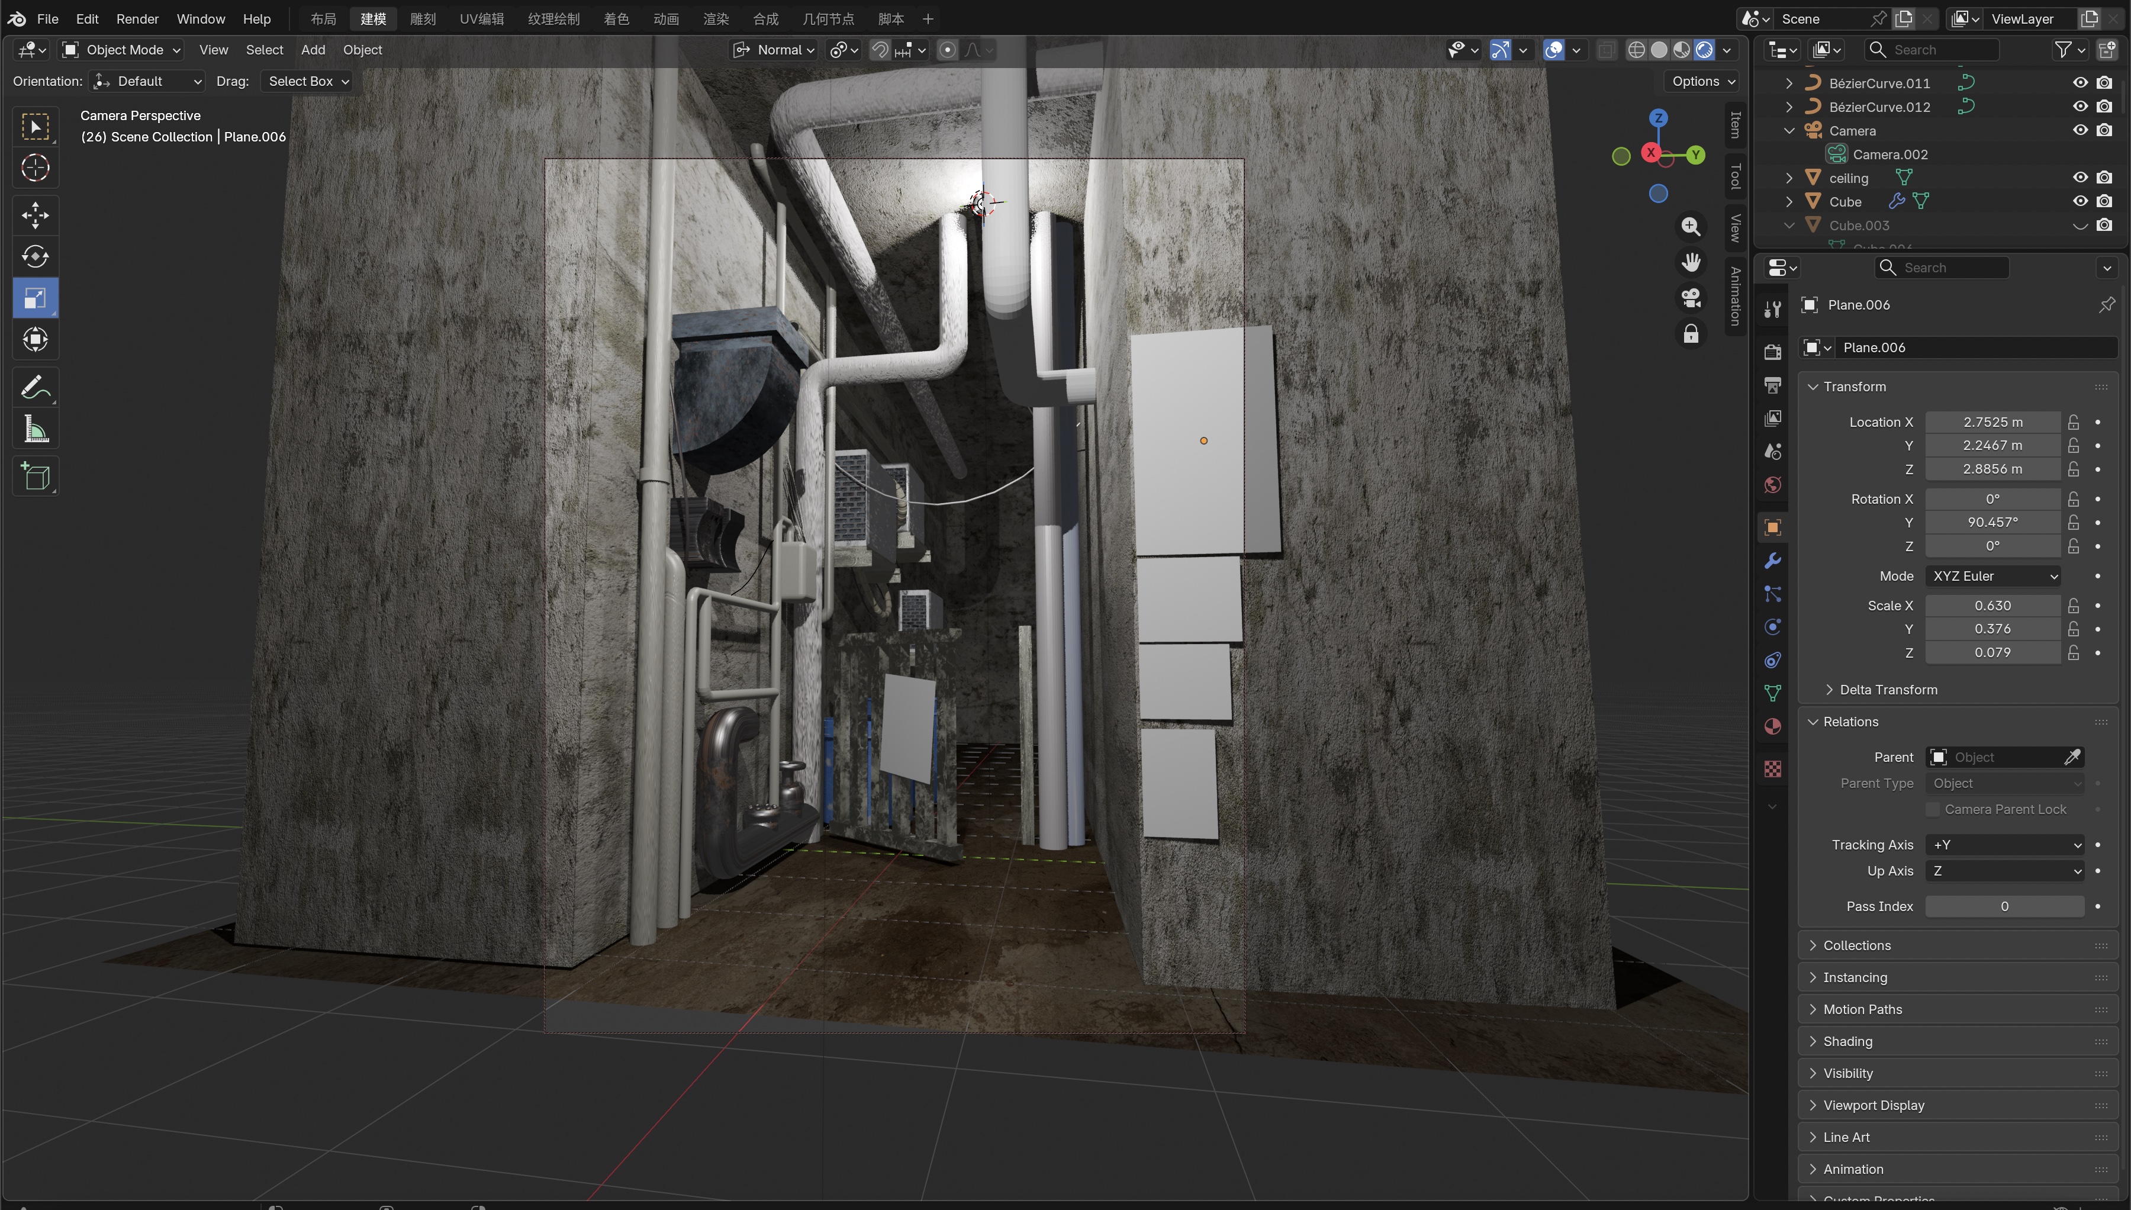
Task: Click the zoom viewport icon
Action: pyautogui.click(x=1691, y=226)
